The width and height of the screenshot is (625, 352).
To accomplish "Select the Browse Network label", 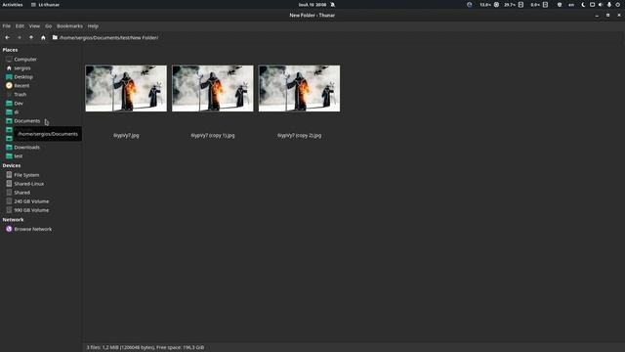I will [32, 229].
